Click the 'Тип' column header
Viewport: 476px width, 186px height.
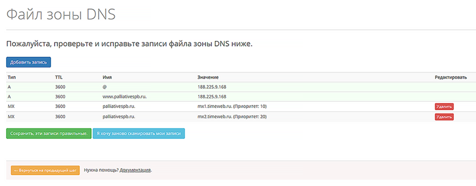(12, 77)
